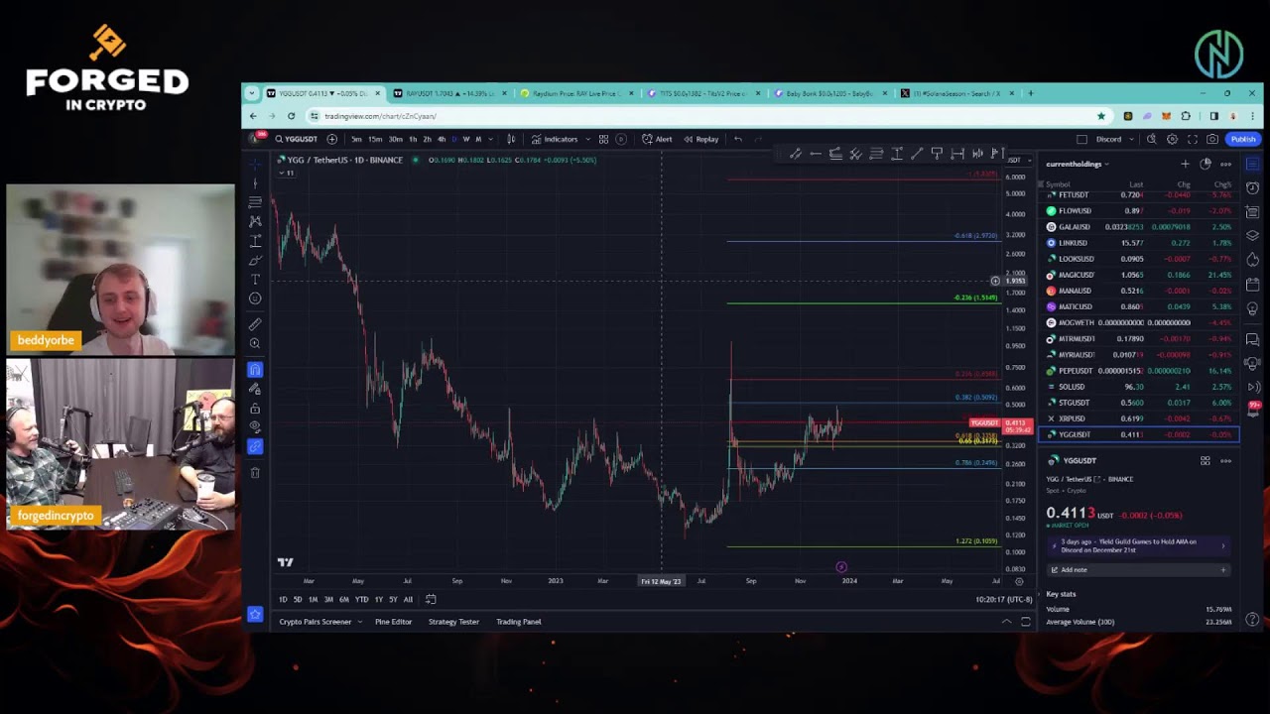The image size is (1270, 714).
Task: Expand the timeframe intervals dropdown
Action: point(491,139)
